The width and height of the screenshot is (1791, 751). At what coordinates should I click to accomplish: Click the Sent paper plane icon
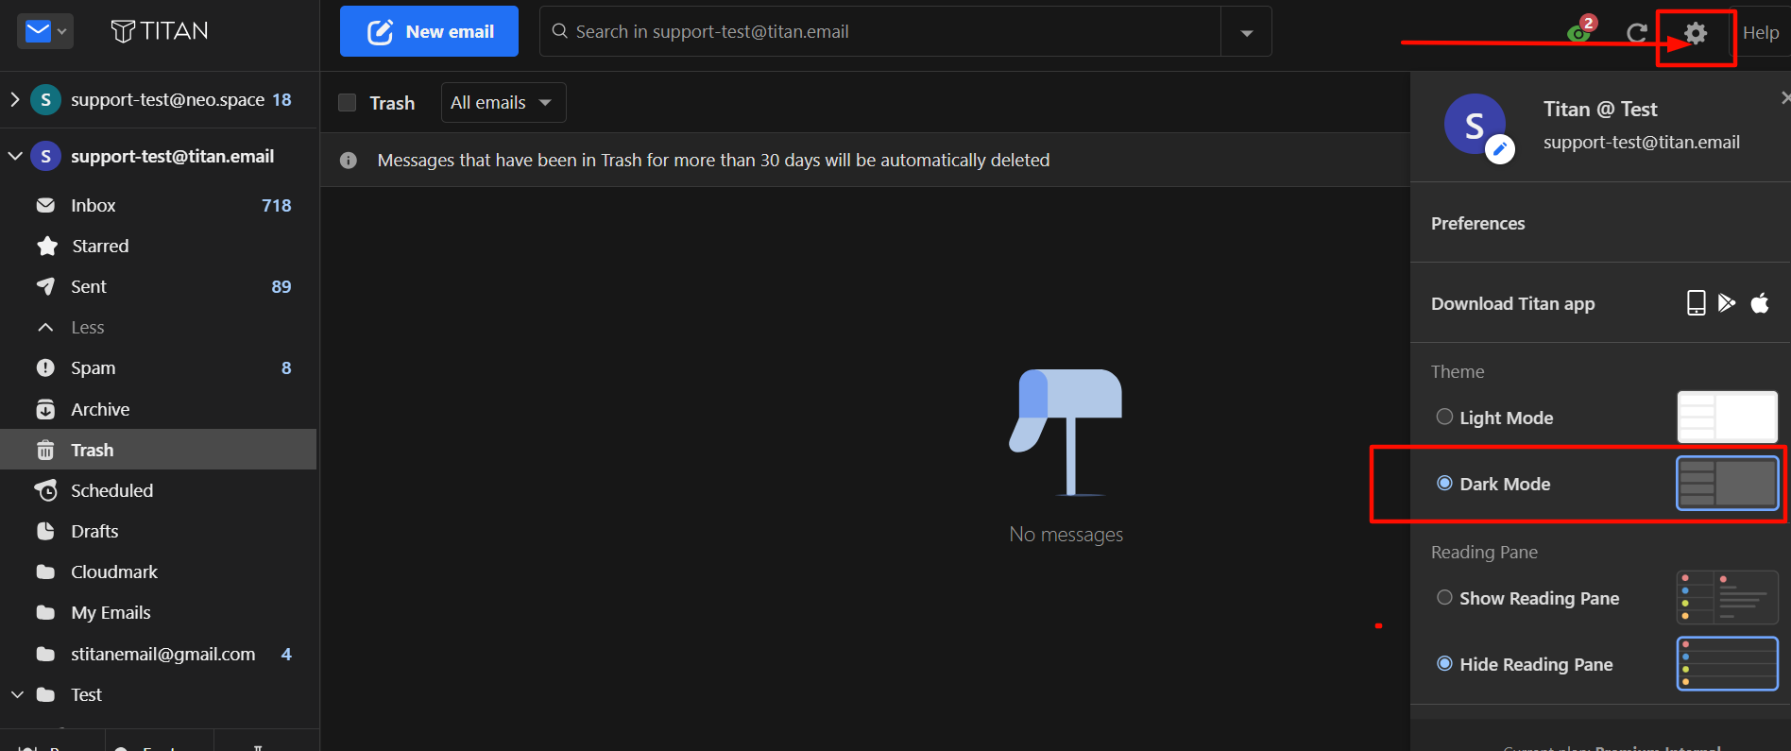[x=45, y=286]
